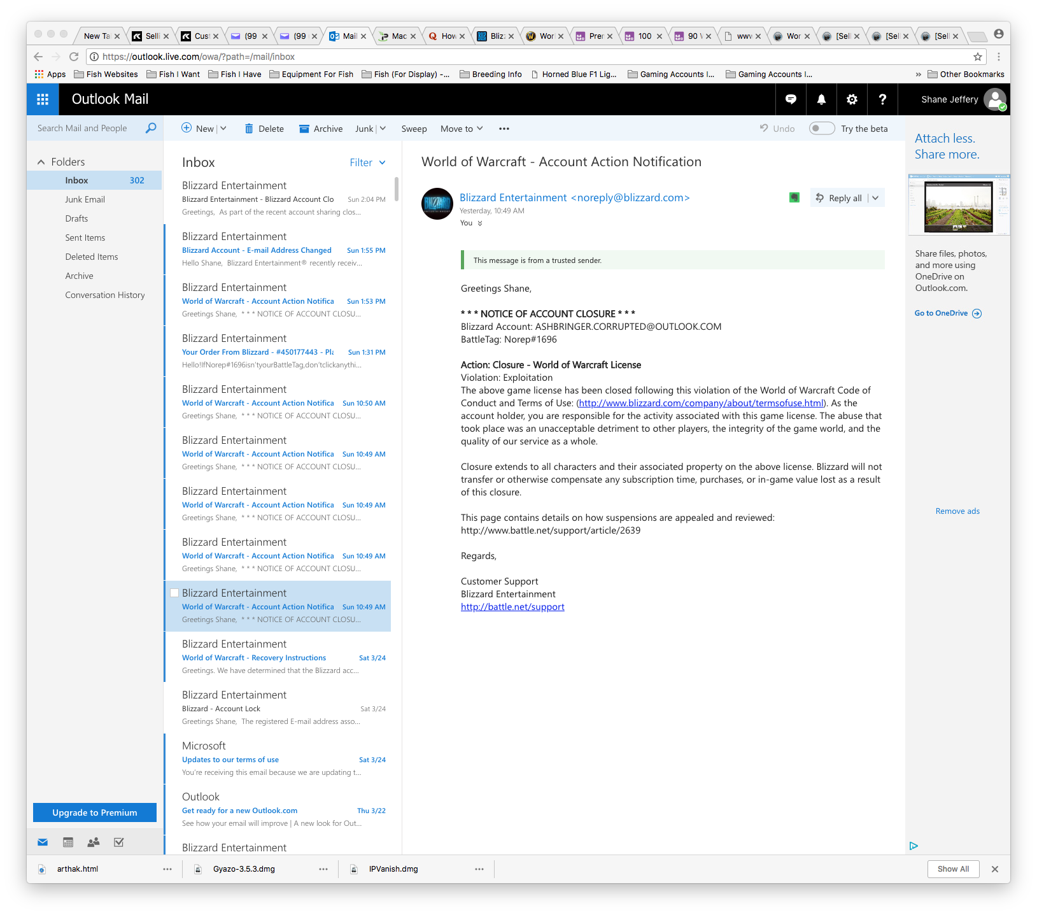This screenshot has height=915, width=1037.
Task: Toggle the Try the beta switch
Action: [x=821, y=129]
